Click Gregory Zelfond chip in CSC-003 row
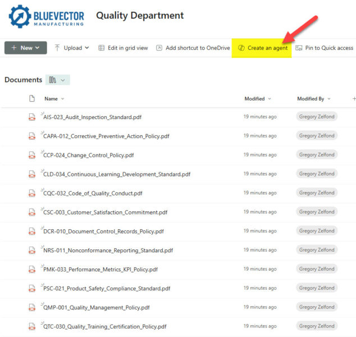356x337 pixels. click(317, 212)
